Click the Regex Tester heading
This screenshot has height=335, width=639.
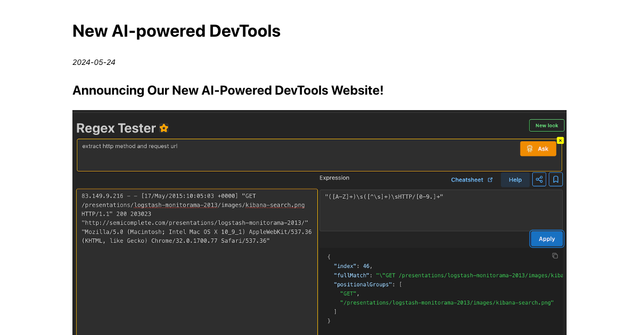pyautogui.click(x=116, y=128)
